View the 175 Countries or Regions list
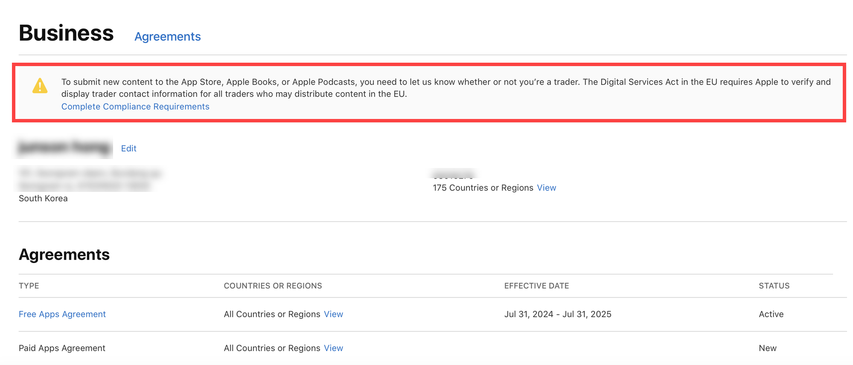 [546, 188]
